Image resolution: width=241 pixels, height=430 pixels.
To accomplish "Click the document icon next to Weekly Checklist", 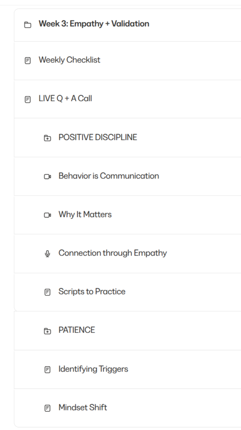I will click(x=27, y=61).
